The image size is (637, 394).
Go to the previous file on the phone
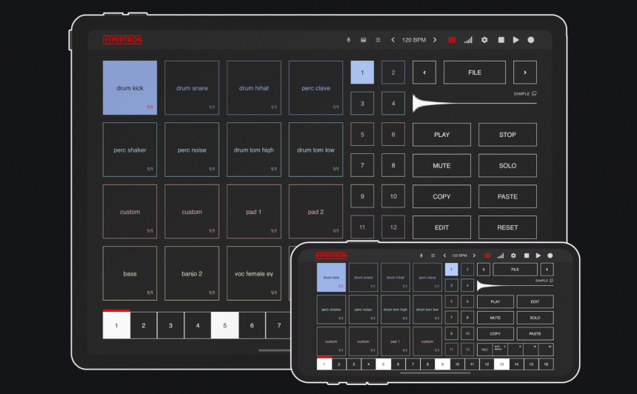point(484,270)
